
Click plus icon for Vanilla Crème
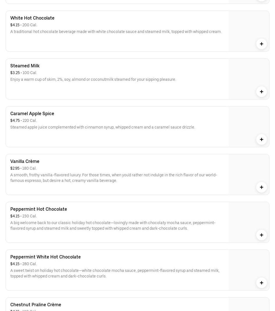pyautogui.click(x=261, y=187)
